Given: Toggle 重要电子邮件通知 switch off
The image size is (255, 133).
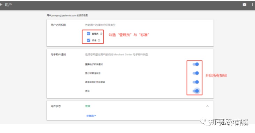Looking at the screenshot, I should [196, 64].
